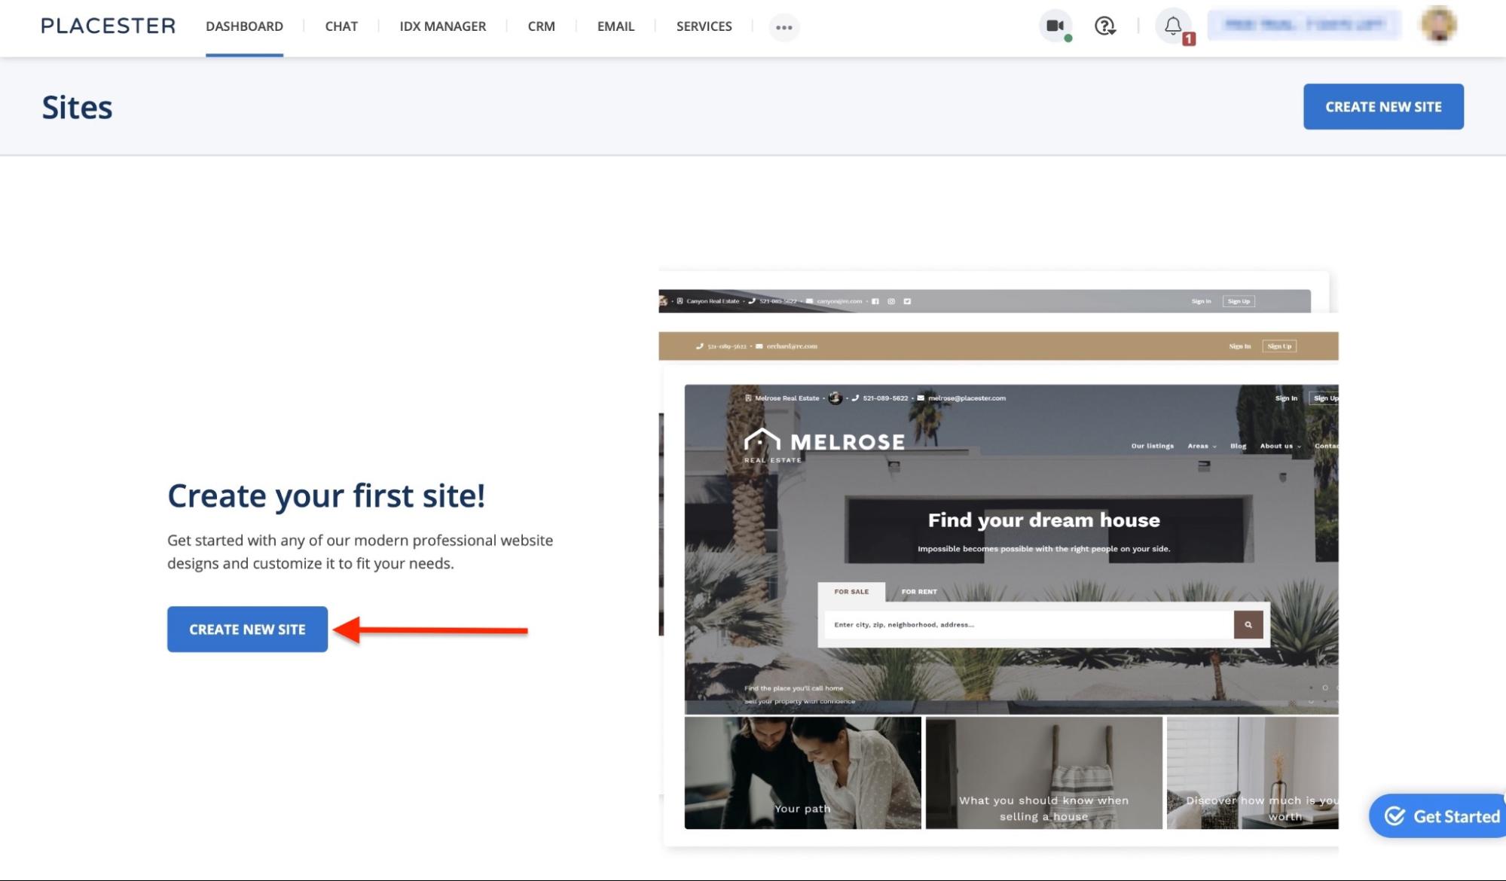Expand the Areas dropdown in the Melrose menu
1506x881 pixels.
(1200, 445)
